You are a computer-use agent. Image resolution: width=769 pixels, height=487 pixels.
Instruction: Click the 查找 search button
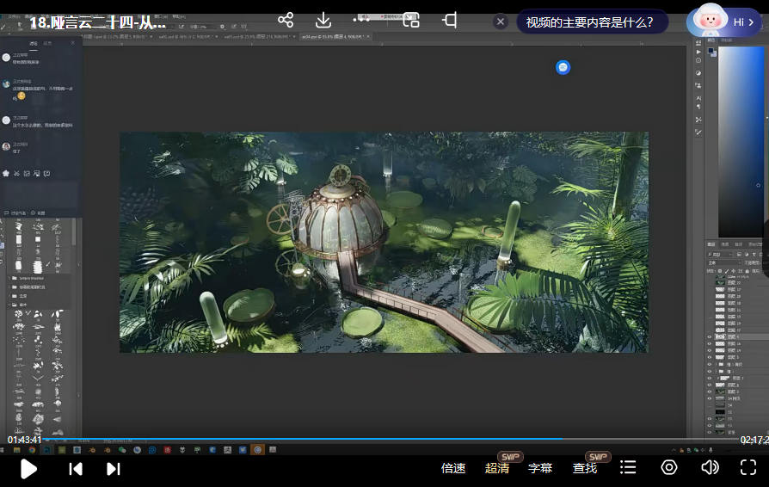click(585, 468)
